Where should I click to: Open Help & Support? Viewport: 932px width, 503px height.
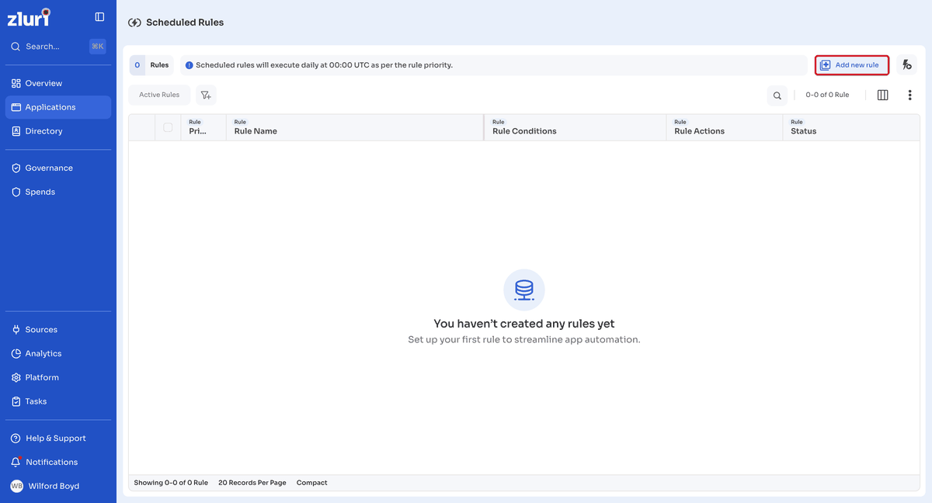tap(58, 438)
